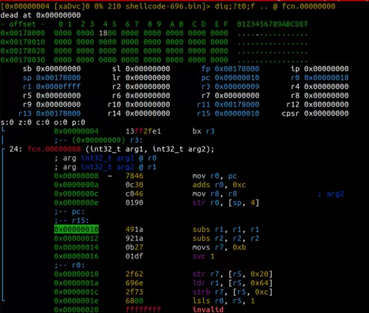Image resolution: width=369 pixels, height=313 pixels.
Task: Select the red 'invalid' instruction
Action: [208, 310]
